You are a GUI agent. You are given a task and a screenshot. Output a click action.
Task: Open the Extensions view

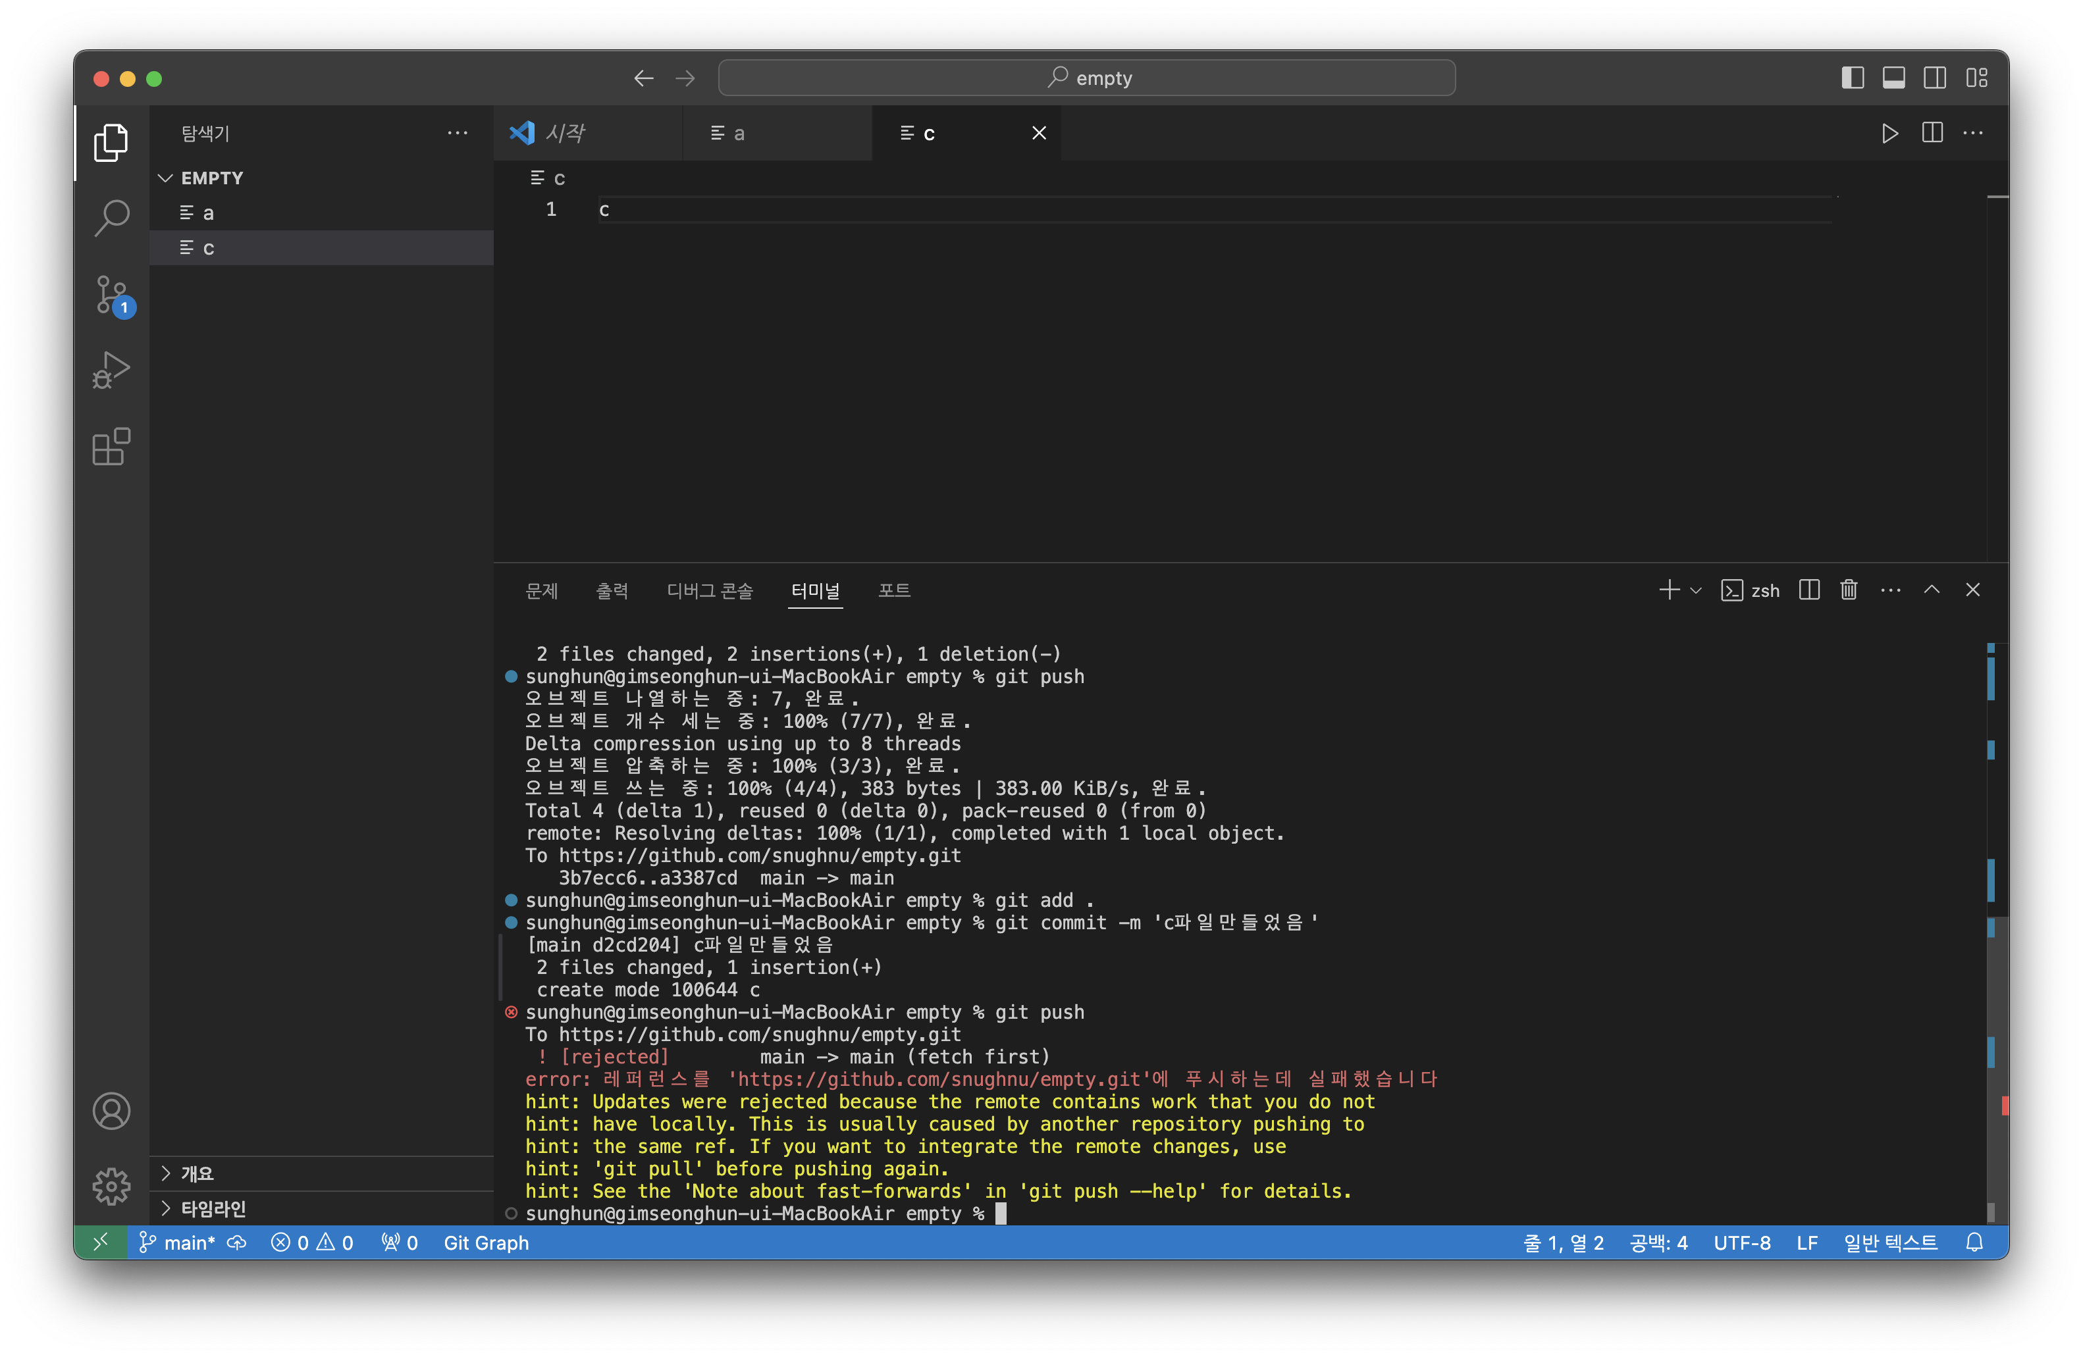112,447
